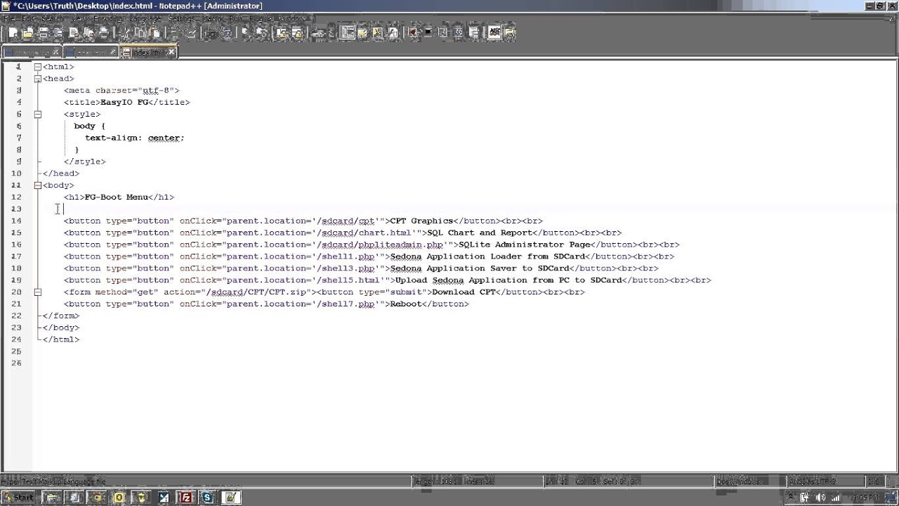Click status bar 'Hyper Text Markup Language file'
The width and height of the screenshot is (899, 506).
[53, 481]
